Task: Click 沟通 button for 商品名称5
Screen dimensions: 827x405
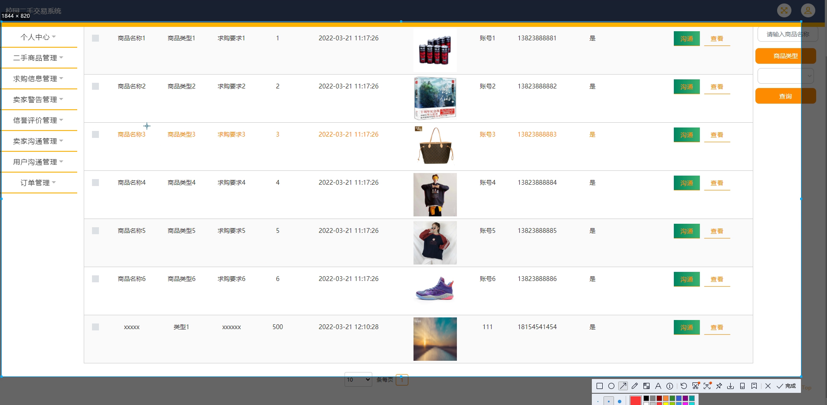Action: tap(686, 231)
